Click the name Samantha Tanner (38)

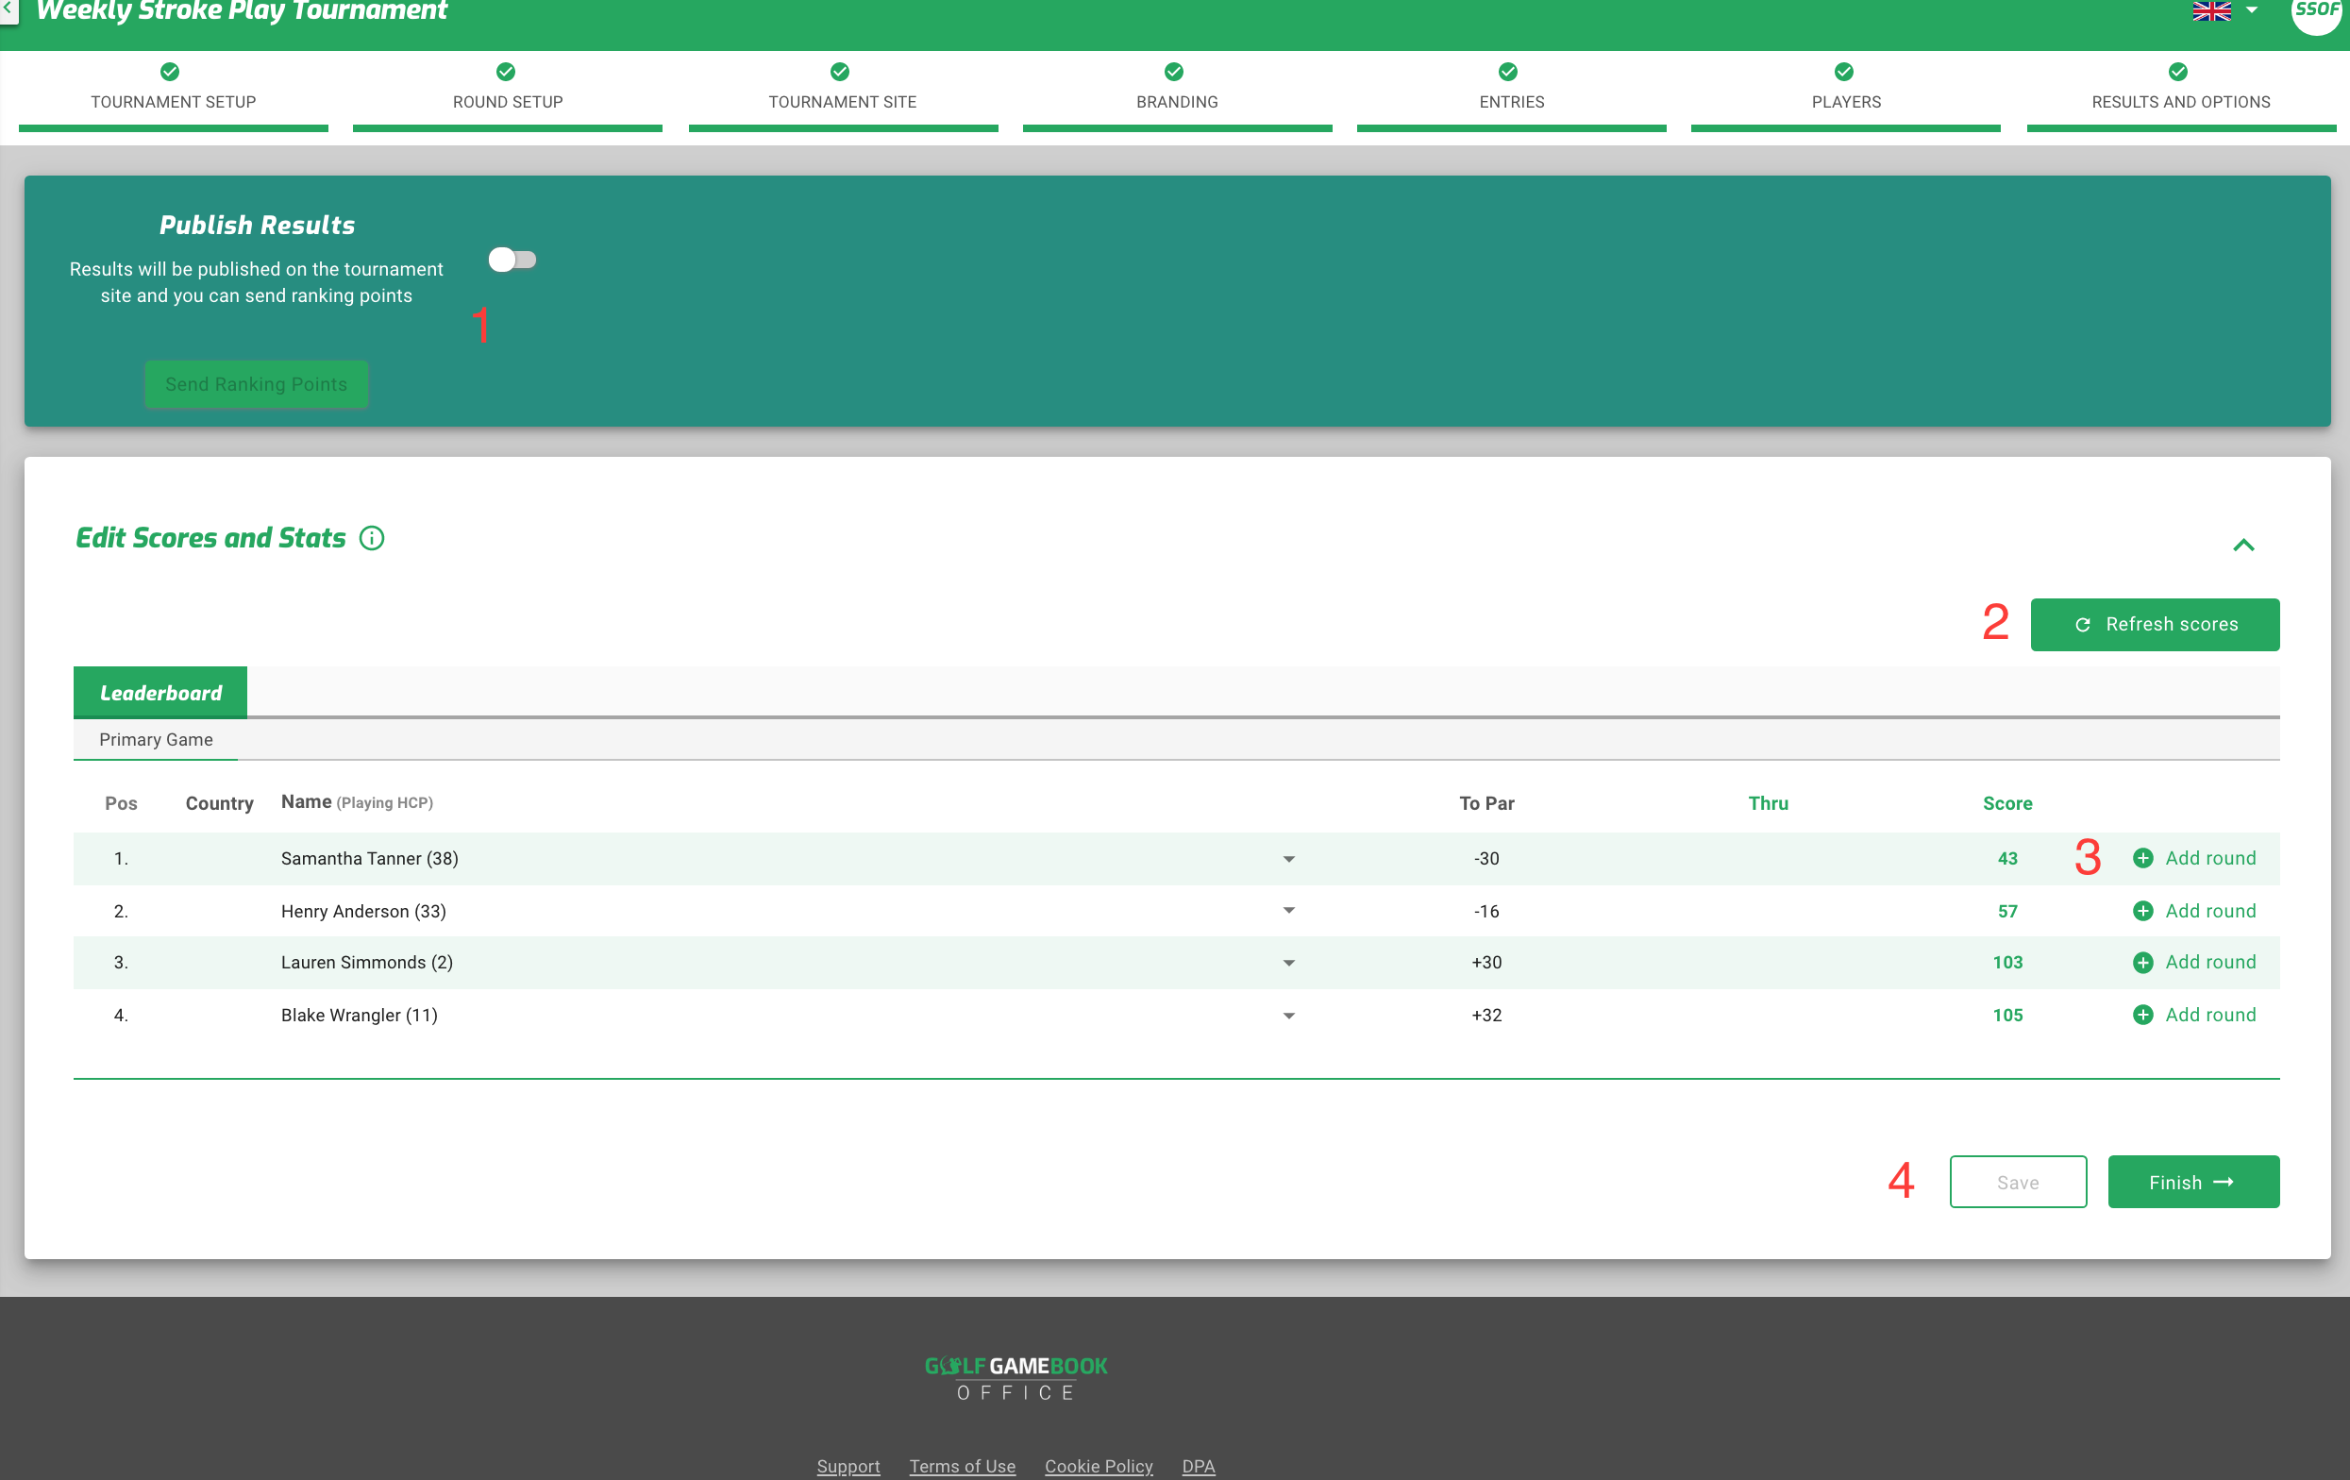(370, 858)
